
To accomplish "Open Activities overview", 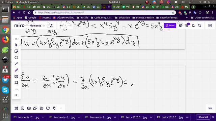I will 7,2.
